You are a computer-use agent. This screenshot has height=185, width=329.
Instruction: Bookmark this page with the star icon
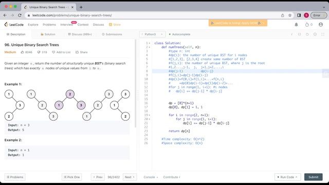[x=290, y=15]
